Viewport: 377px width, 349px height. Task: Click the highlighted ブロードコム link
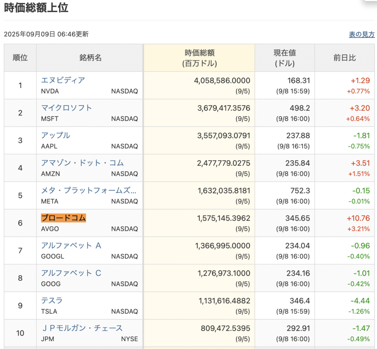[63, 218]
